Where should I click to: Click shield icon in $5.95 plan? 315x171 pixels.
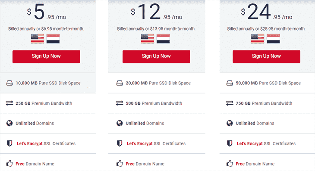(9, 143)
